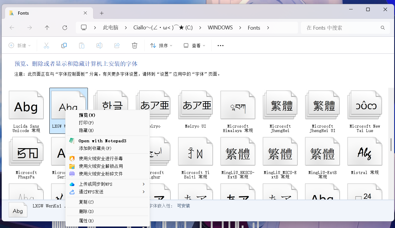This screenshot has width=395, height=228.
Task: Expand 上传或同步到WPS submenu
Action: point(108,184)
